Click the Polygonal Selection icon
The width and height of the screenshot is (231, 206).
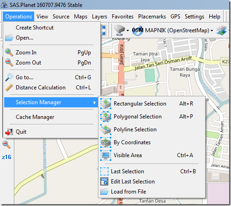[106, 117]
